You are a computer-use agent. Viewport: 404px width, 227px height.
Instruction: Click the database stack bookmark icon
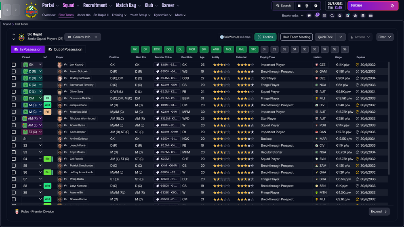click(x=363, y=16)
